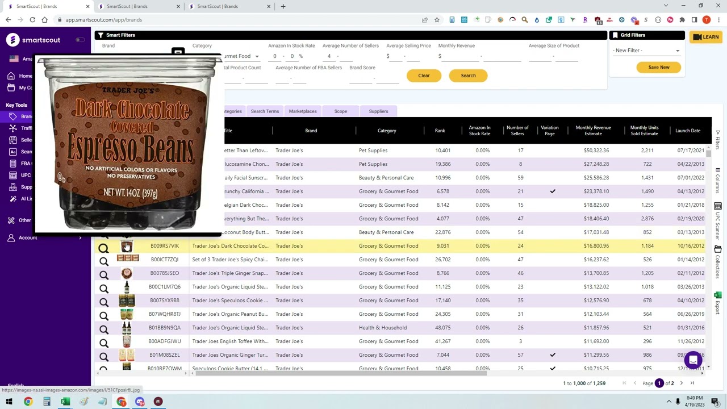Sort by the Rank column header

440,131
